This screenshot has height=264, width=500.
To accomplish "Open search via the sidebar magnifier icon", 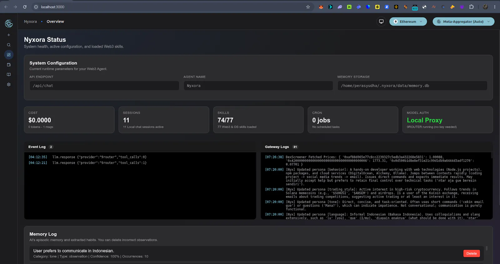I will pos(9,45).
